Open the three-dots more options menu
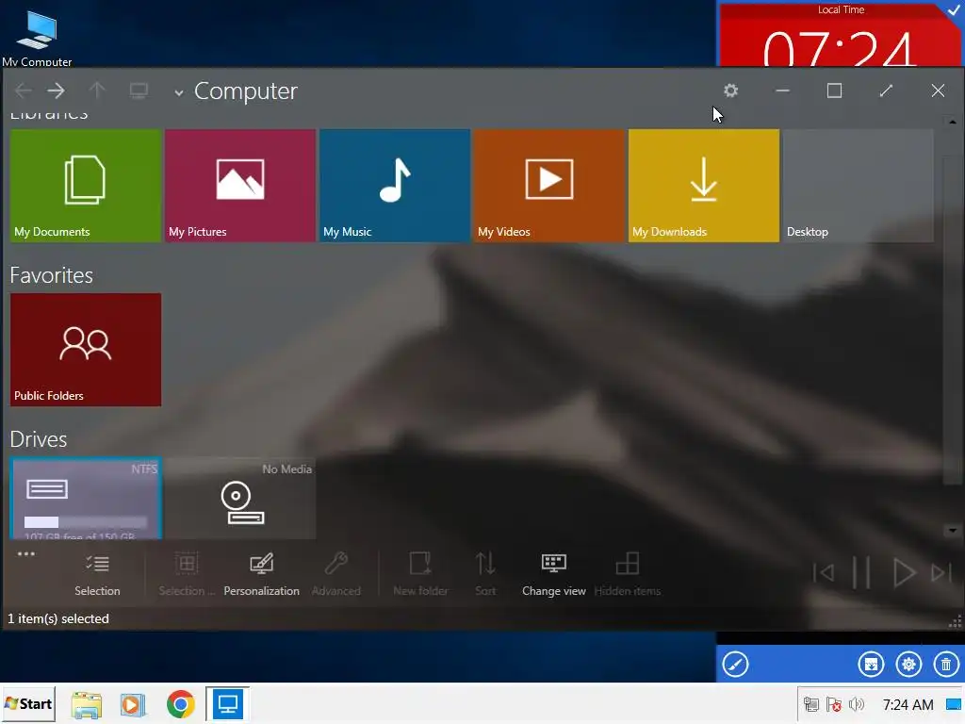 click(x=25, y=554)
